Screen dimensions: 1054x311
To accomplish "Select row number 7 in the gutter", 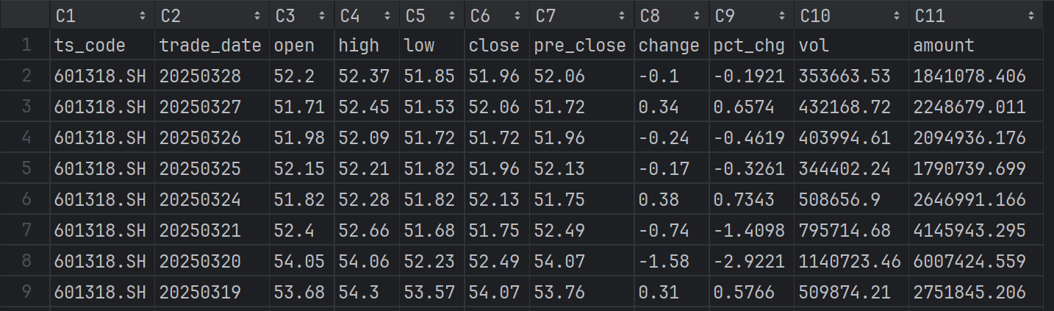I will (26, 230).
